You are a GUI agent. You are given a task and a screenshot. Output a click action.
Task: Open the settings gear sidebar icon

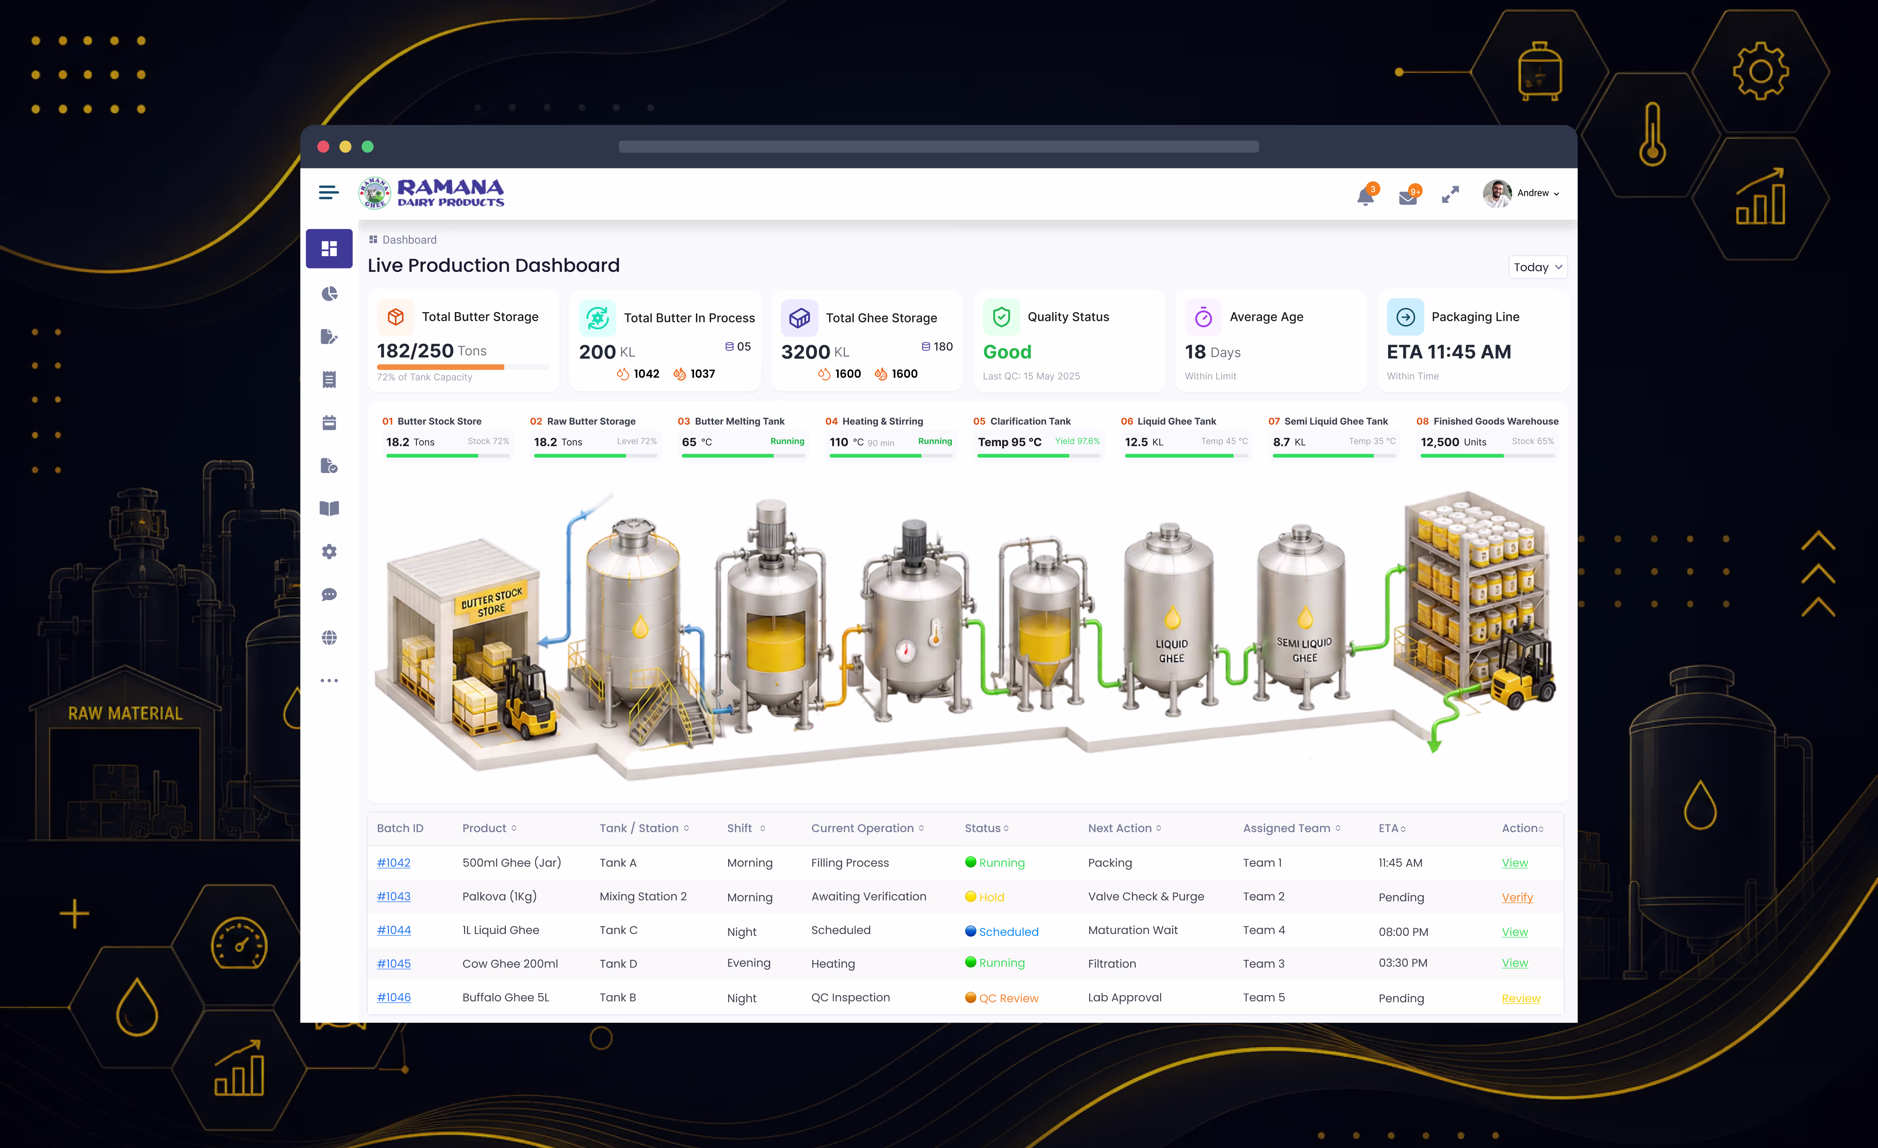point(329,552)
